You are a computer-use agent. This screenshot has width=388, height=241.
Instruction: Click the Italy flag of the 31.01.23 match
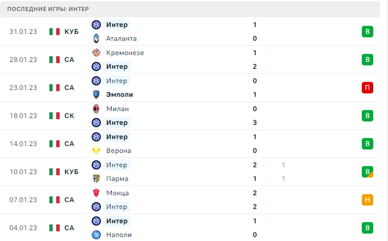54,32
